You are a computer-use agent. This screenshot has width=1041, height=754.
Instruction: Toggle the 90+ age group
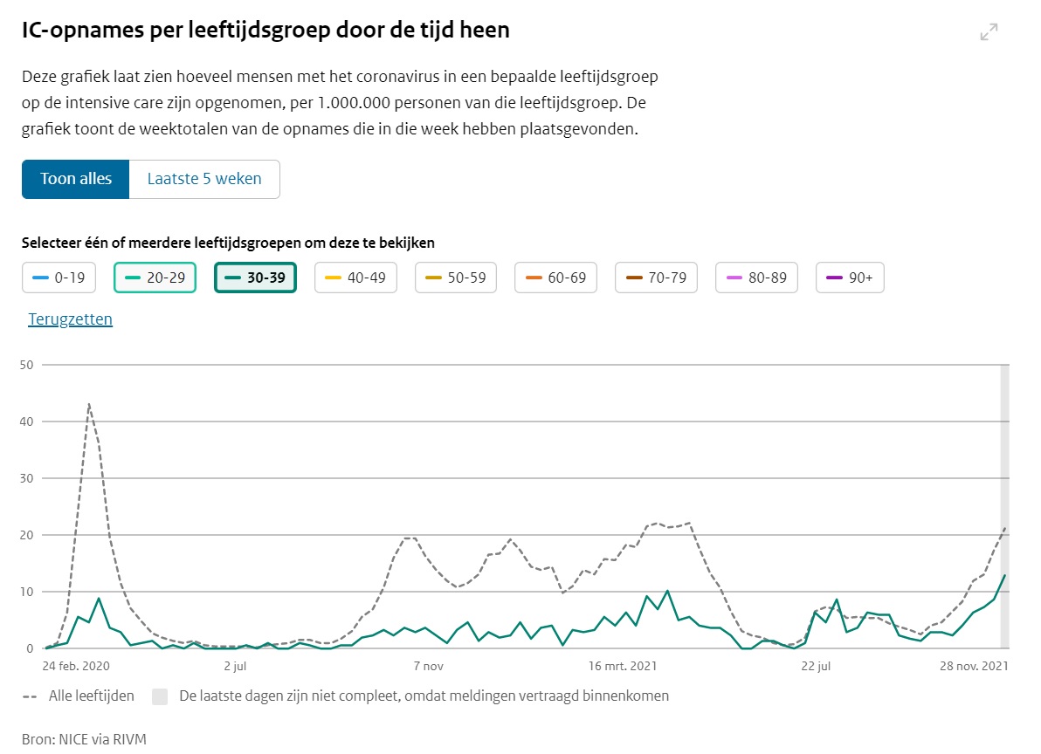(x=850, y=278)
